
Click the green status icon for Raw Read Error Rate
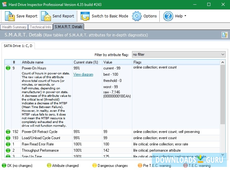click(8, 144)
